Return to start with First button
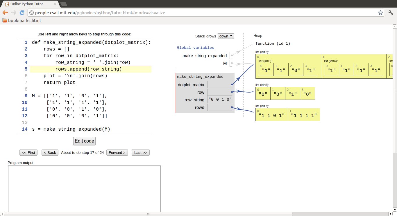The height and width of the screenshot is (216, 397). click(28, 152)
